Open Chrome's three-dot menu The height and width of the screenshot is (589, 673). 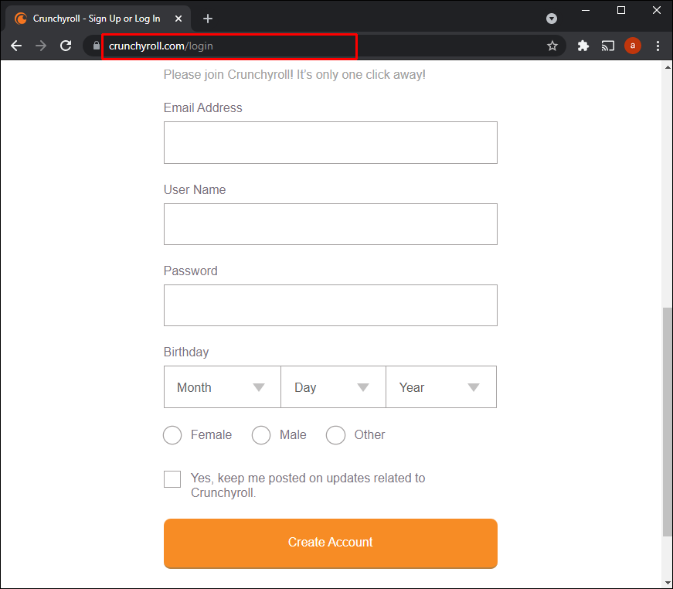pos(658,46)
